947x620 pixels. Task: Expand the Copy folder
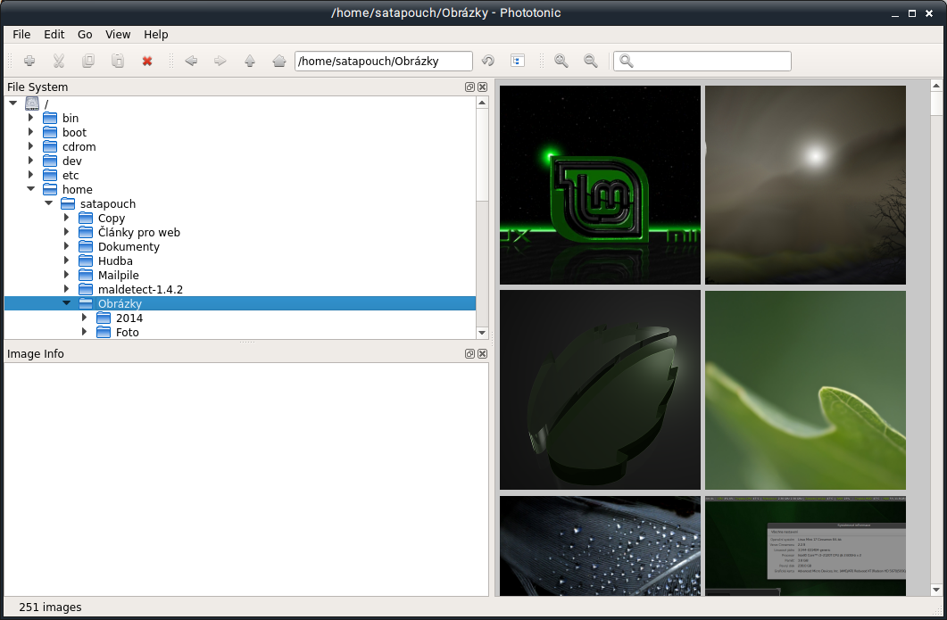tap(66, 218)
